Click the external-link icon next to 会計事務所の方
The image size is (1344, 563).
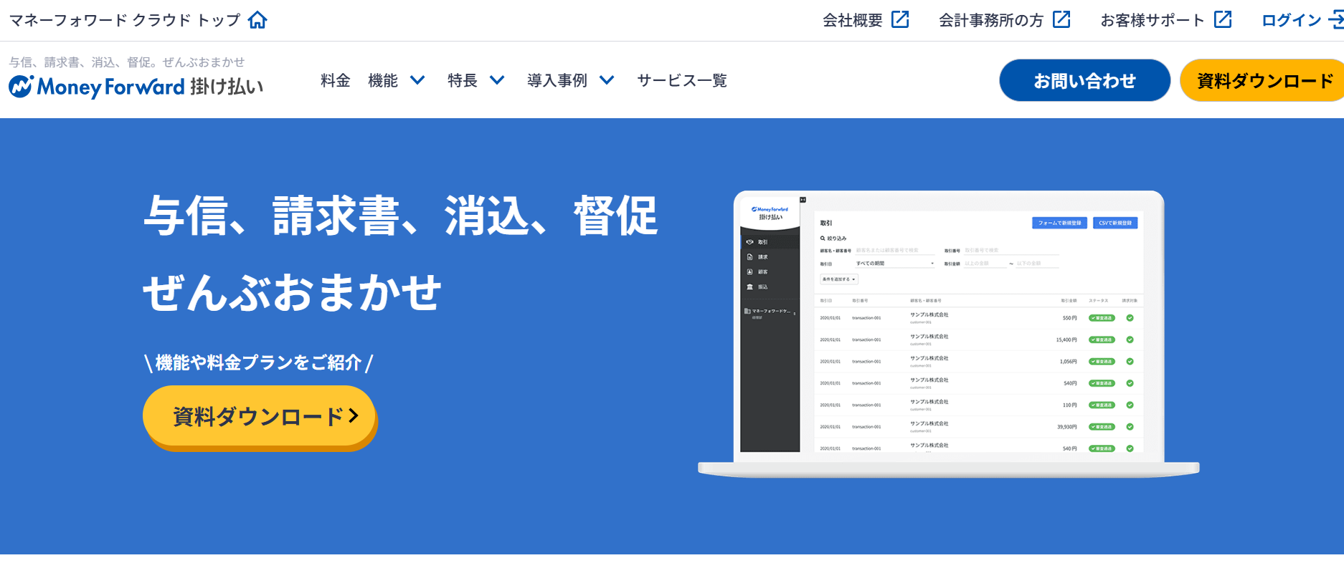1061,19
